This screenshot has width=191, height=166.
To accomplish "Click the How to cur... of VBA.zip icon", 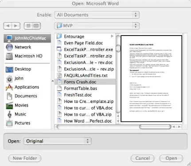I will click(59, 115).
